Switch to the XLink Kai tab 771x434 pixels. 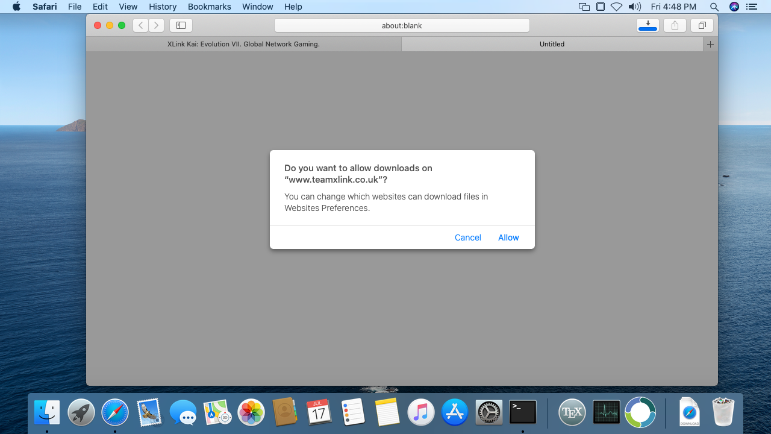click(243, 44)
